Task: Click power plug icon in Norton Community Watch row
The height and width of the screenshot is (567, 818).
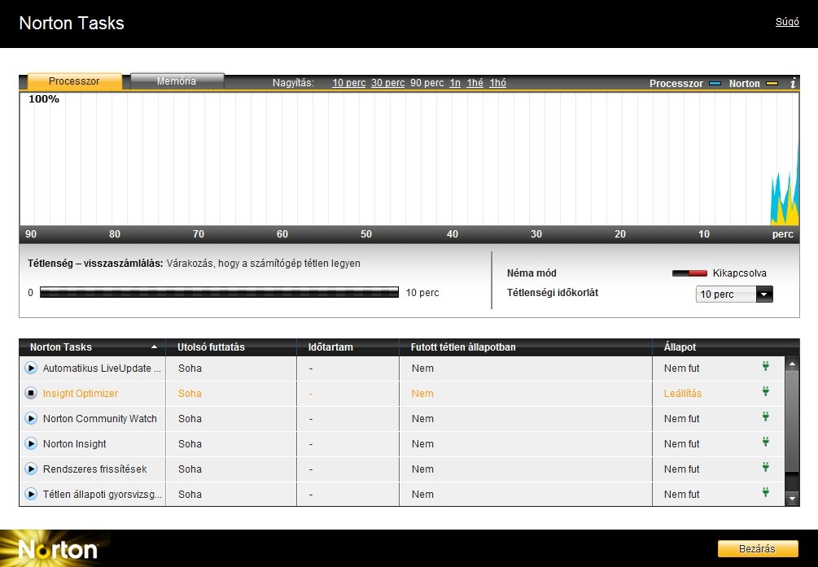Action: [765, 417]
